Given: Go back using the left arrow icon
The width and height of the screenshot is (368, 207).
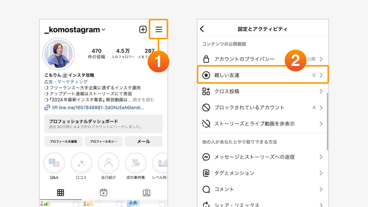Looking at the screenshot, I should click(202, 29).
